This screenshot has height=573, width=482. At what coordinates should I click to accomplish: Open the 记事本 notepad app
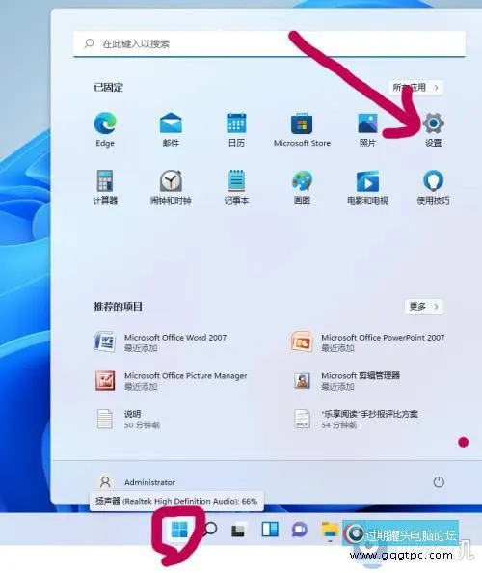pyautogui.click(x=236, y=187)
